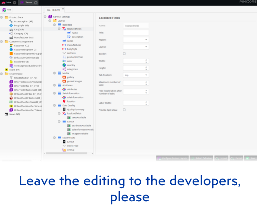This screenshot has height=217, width=257.
Task: Click the General Settings icon
Action: click(x=50, y=17)
